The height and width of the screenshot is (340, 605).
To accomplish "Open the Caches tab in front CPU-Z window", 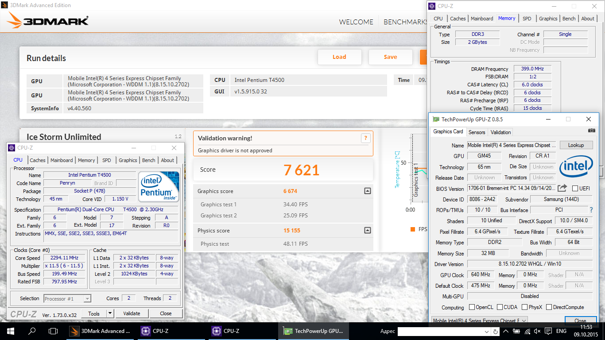I will click(x=38, y=160).
